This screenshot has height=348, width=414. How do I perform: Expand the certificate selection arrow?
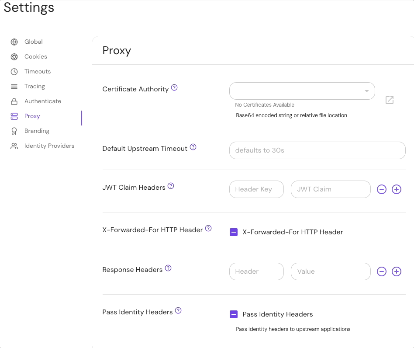366,91
